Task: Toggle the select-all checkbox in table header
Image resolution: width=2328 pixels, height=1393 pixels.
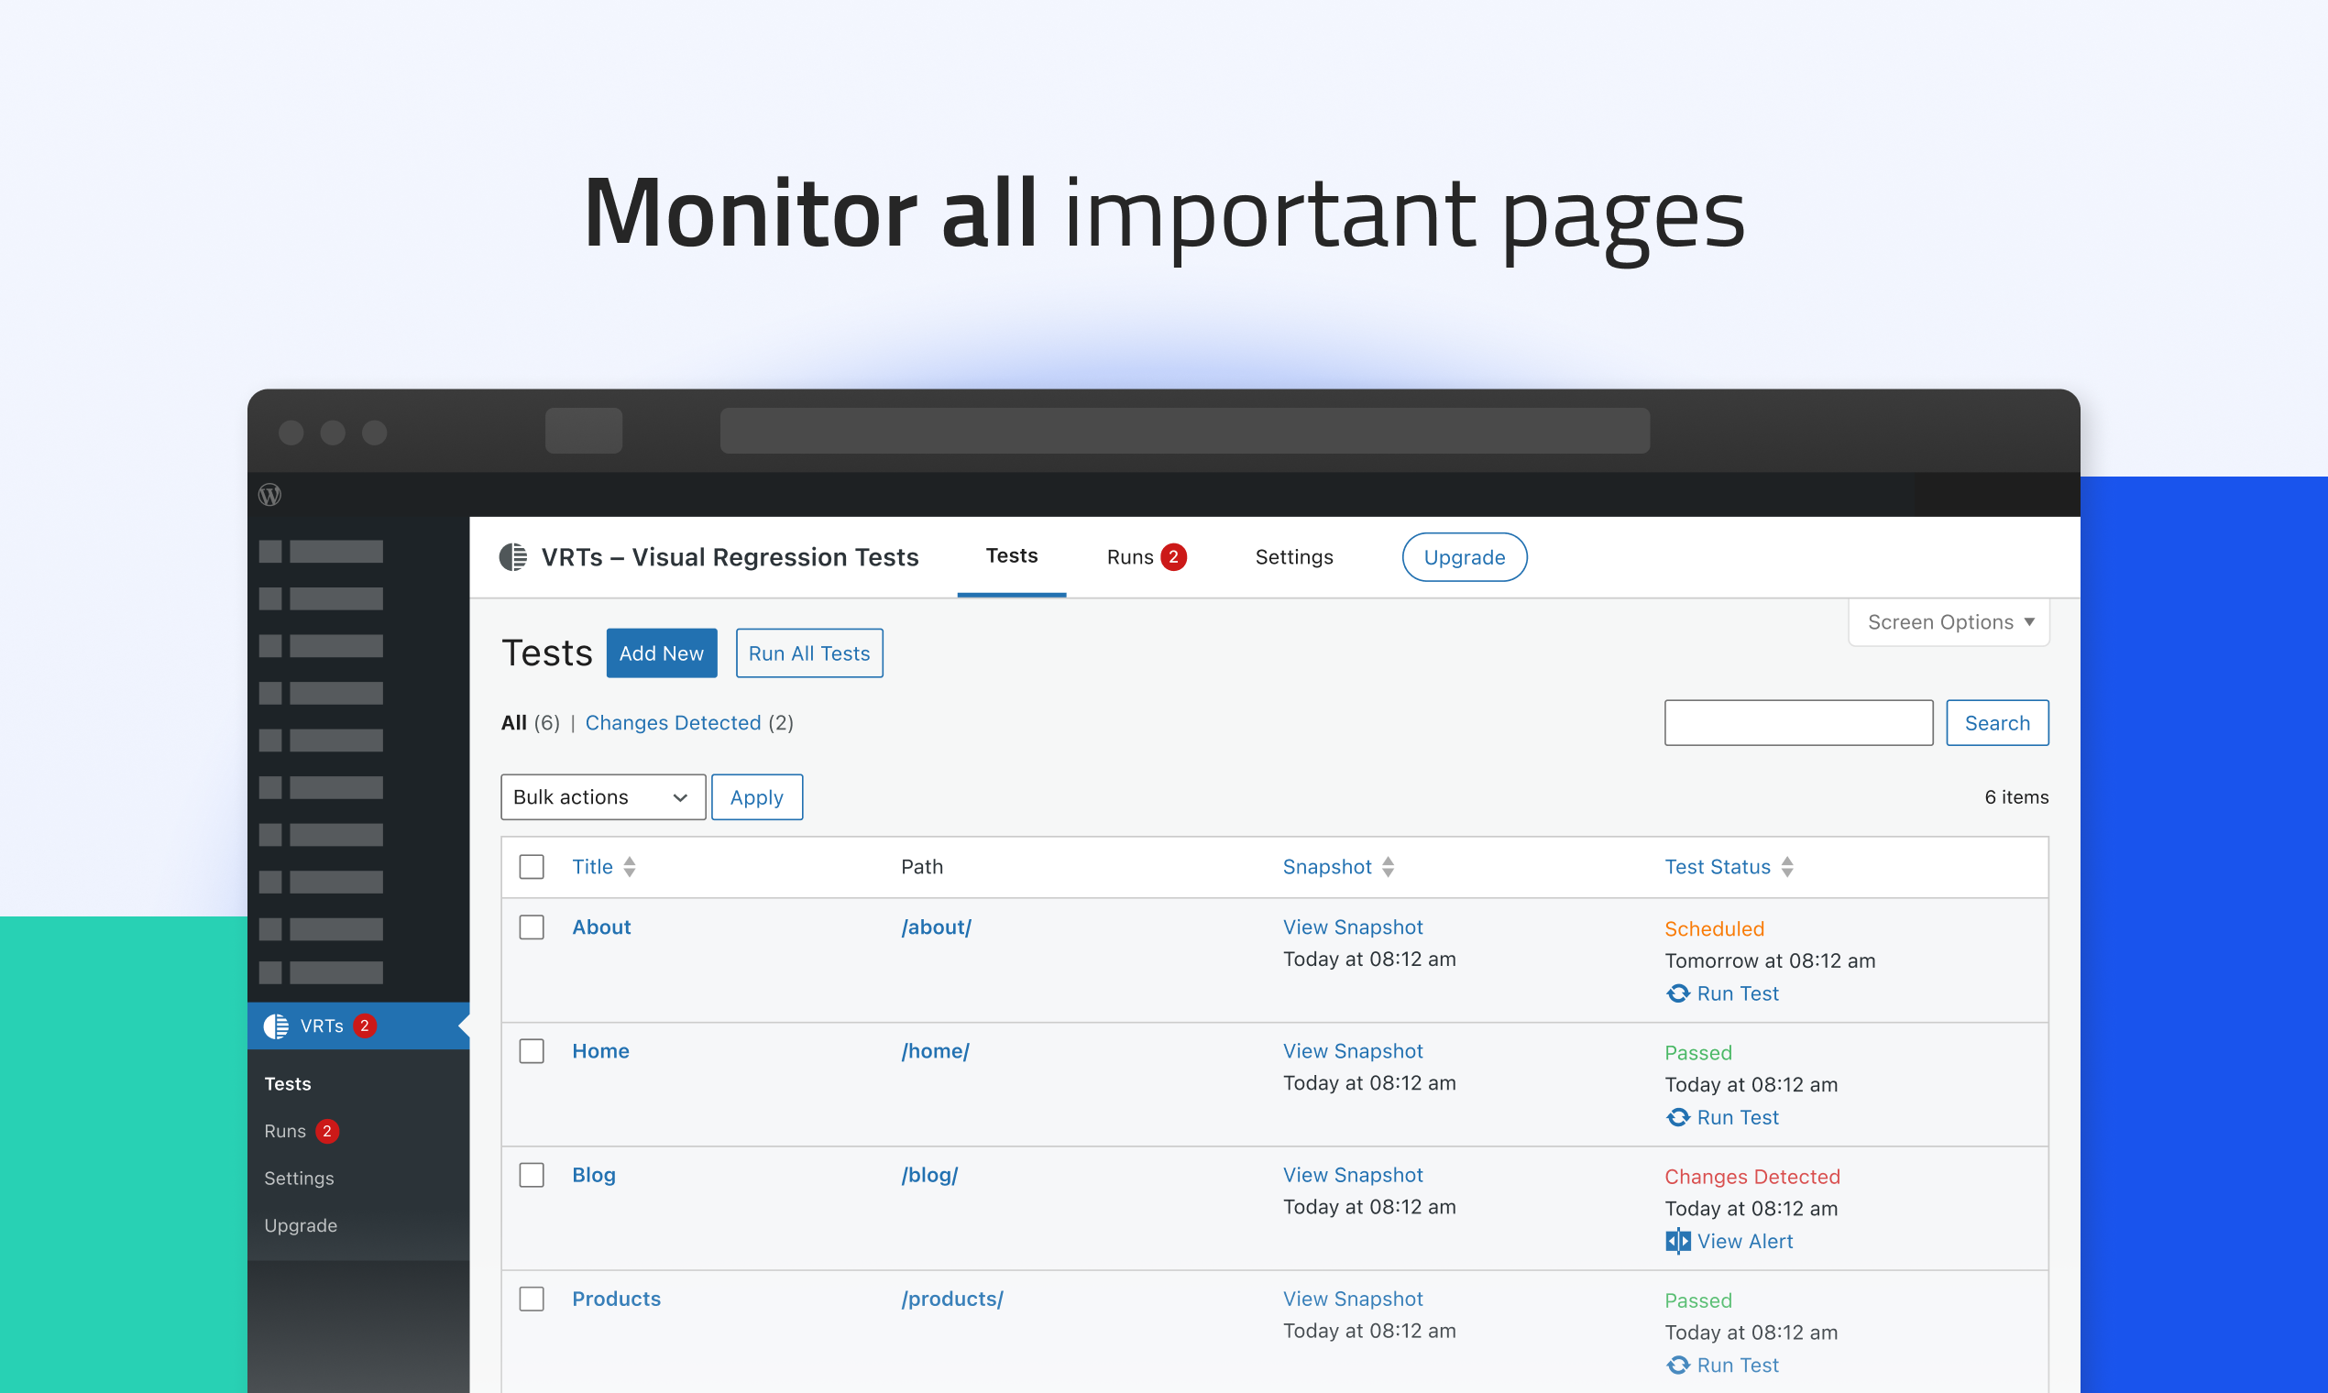Action: click(532, 866)
